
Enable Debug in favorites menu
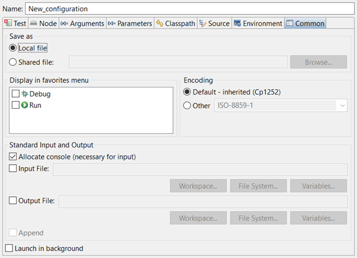[15, 94]
